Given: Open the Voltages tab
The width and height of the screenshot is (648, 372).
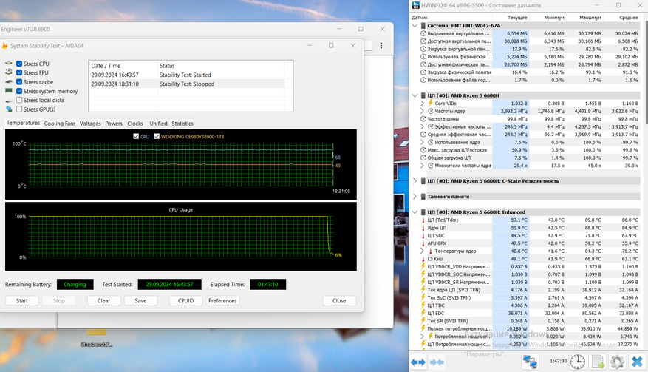Looking at the screenshot, I should click(x=90, y=124).
